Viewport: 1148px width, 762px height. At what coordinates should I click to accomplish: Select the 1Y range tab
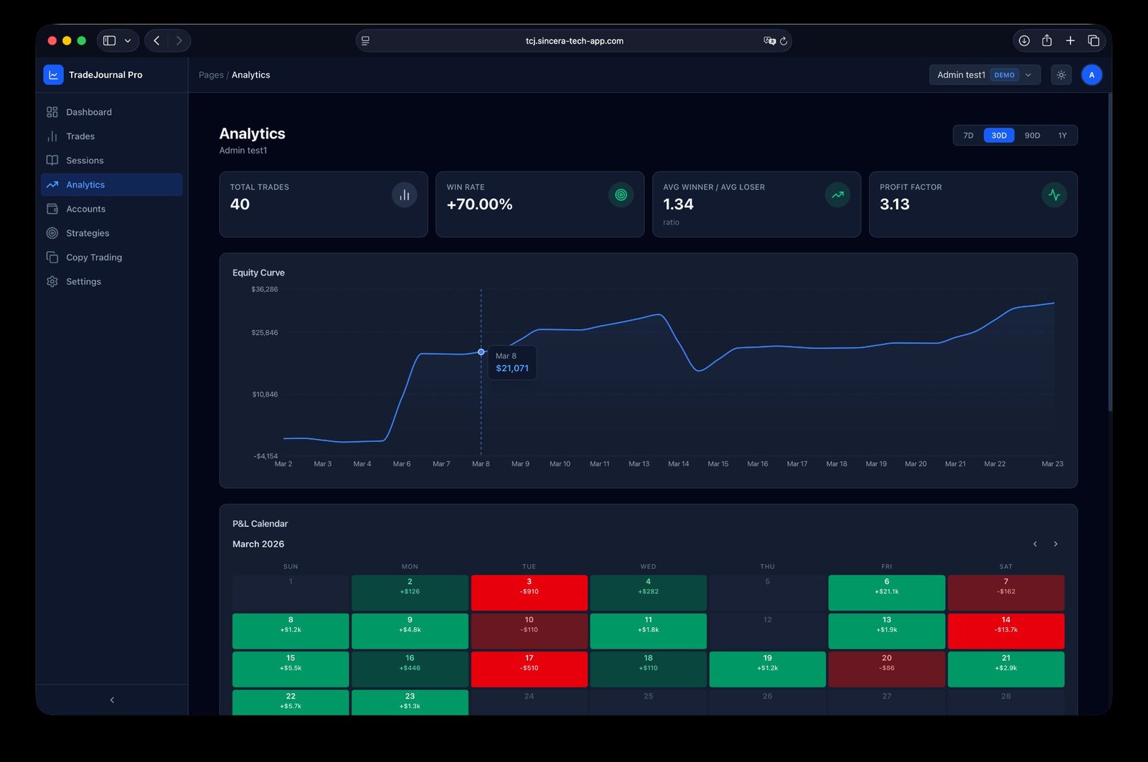pos(1062,136)
